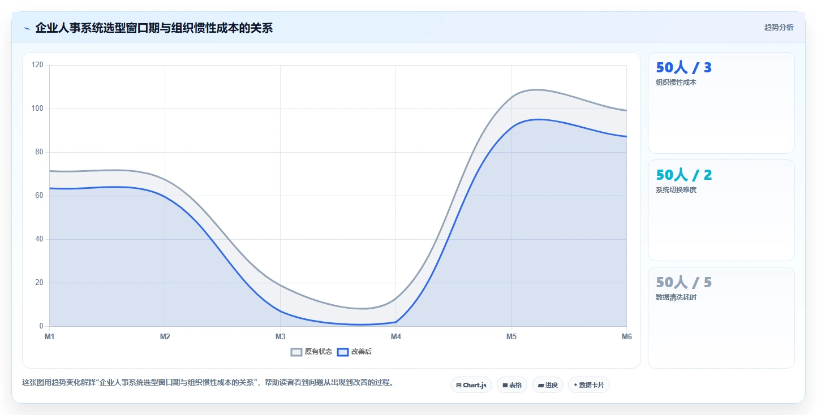Click the M2 x-axis label
The width and height of the screenshot is (817, 415).
click(165, 337)
